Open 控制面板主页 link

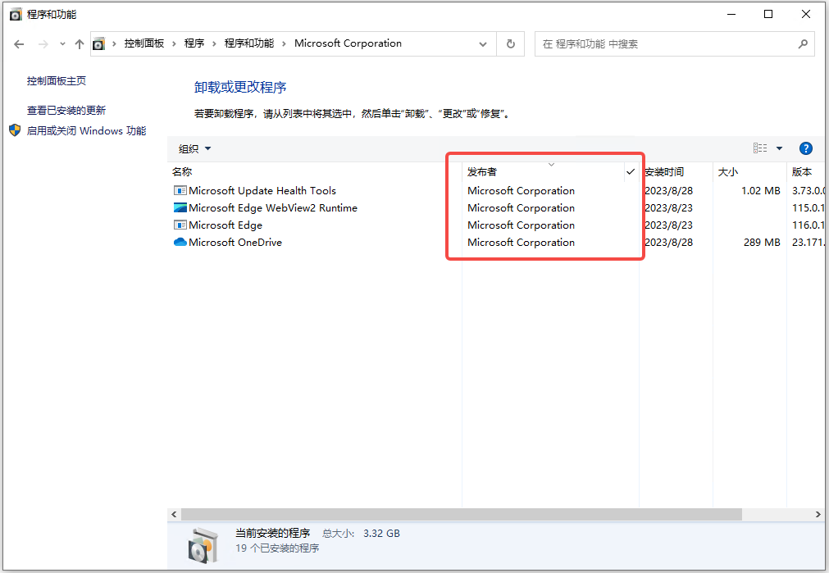(57, 81)
